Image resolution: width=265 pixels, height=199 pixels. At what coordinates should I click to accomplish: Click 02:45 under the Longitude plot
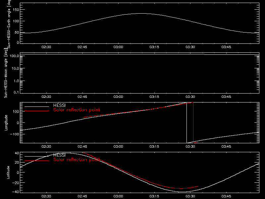coord(82,146)
